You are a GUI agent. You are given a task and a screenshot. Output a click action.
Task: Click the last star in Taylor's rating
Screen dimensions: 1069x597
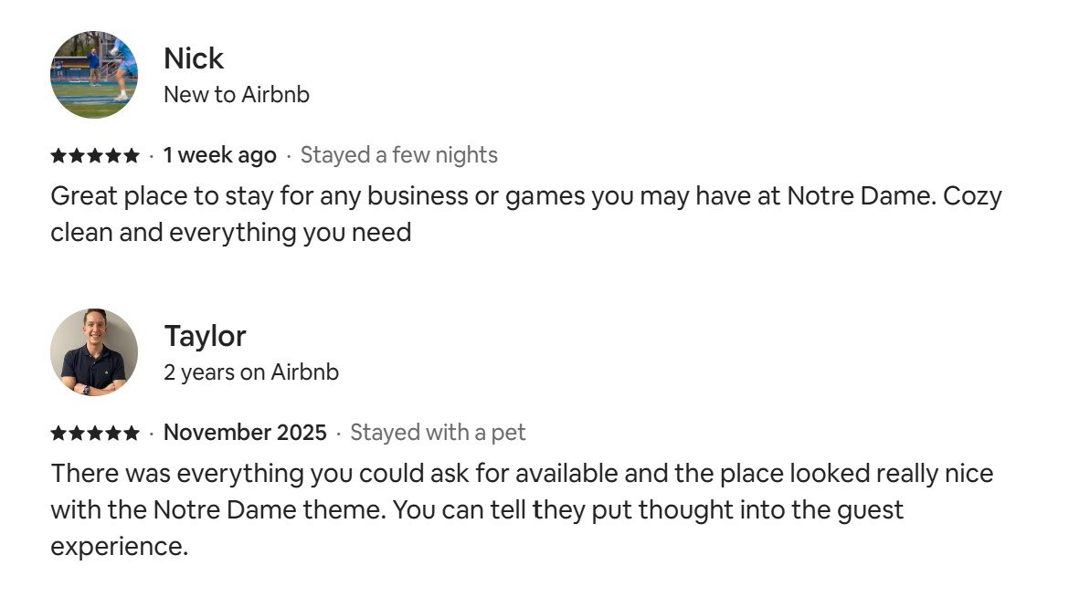pos(132,434)
